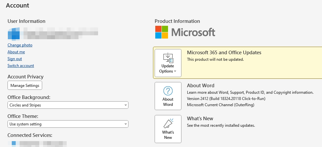Click the 'Microsoft 365 and Office Updates' heading
The height and width of the screenshot is (147, 322).
point(224,53)
